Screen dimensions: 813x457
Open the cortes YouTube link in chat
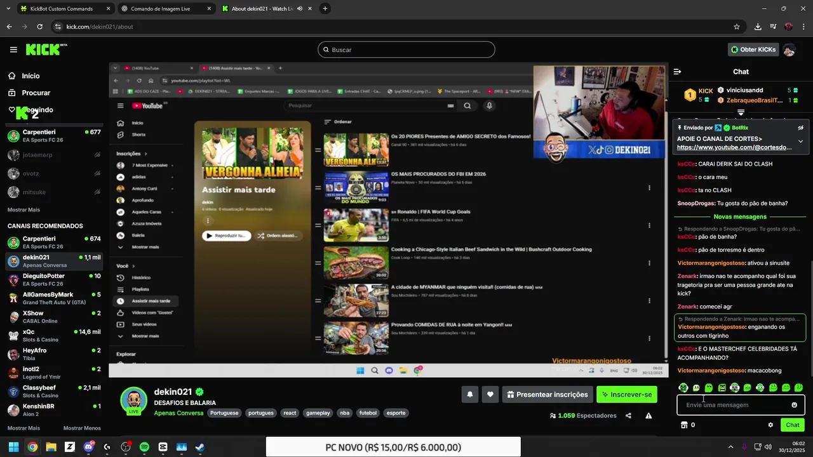click(734, 147)
